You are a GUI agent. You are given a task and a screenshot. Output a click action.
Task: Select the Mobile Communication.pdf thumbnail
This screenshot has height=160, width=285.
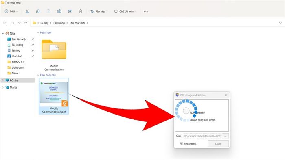point(54,96)
